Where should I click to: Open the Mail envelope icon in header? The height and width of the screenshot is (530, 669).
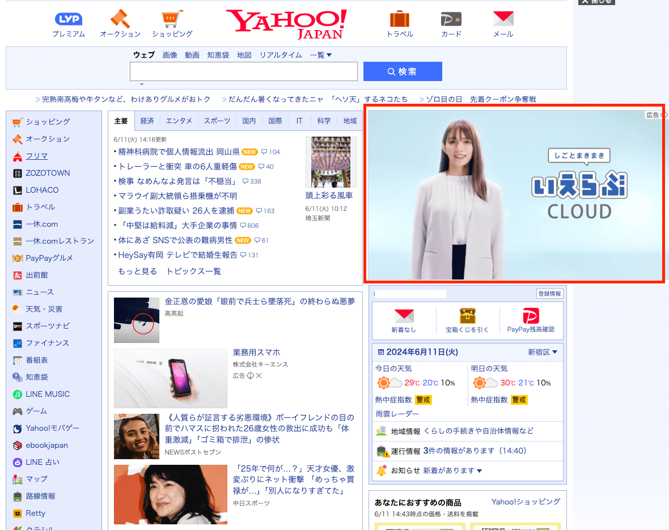pyautogui.click(x=503, y=19)
